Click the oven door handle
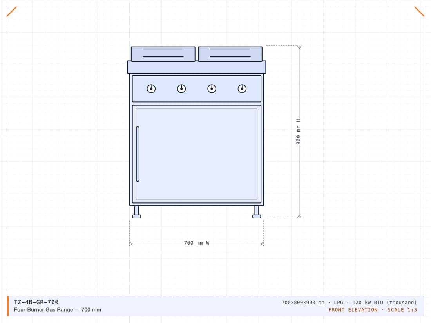This screenshot has height=323, width=431. [x=138, y=154]
